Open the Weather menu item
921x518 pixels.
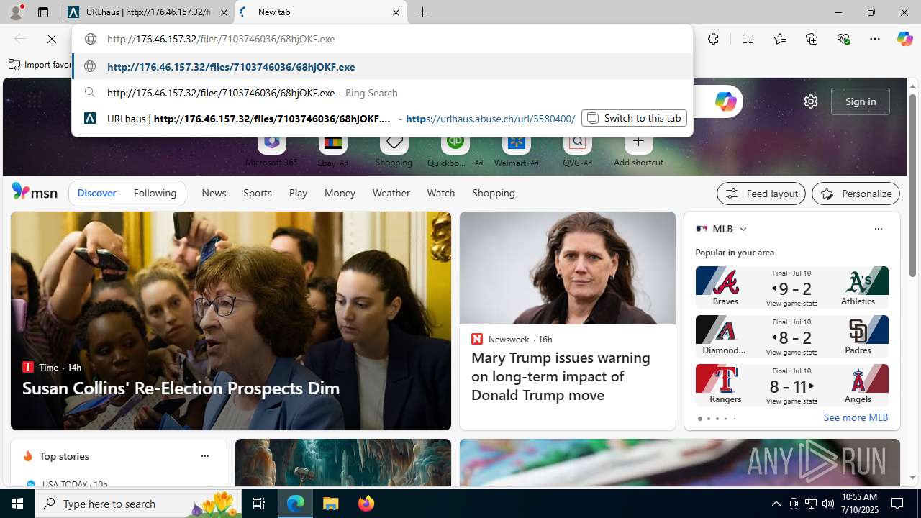click(x=391, y=193)
